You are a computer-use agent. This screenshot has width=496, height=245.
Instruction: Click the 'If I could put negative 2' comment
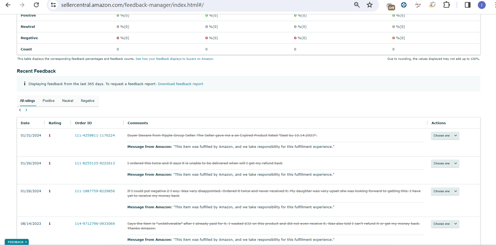tap(274, 194)
